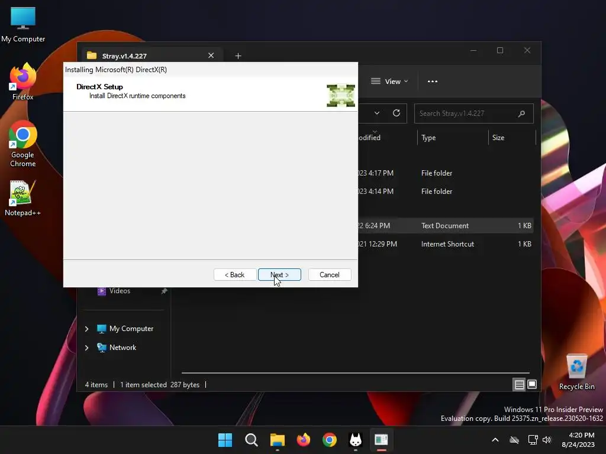The width and height of the screenshot is (606, 454).
Task: Maximize the File Explorer window
Action: pos(500,51)
